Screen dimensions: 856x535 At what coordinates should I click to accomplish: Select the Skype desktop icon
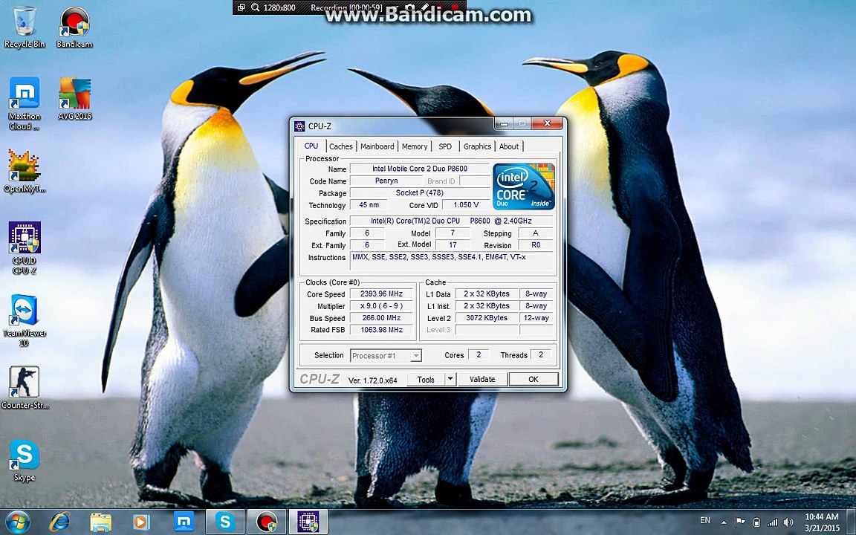24,461
